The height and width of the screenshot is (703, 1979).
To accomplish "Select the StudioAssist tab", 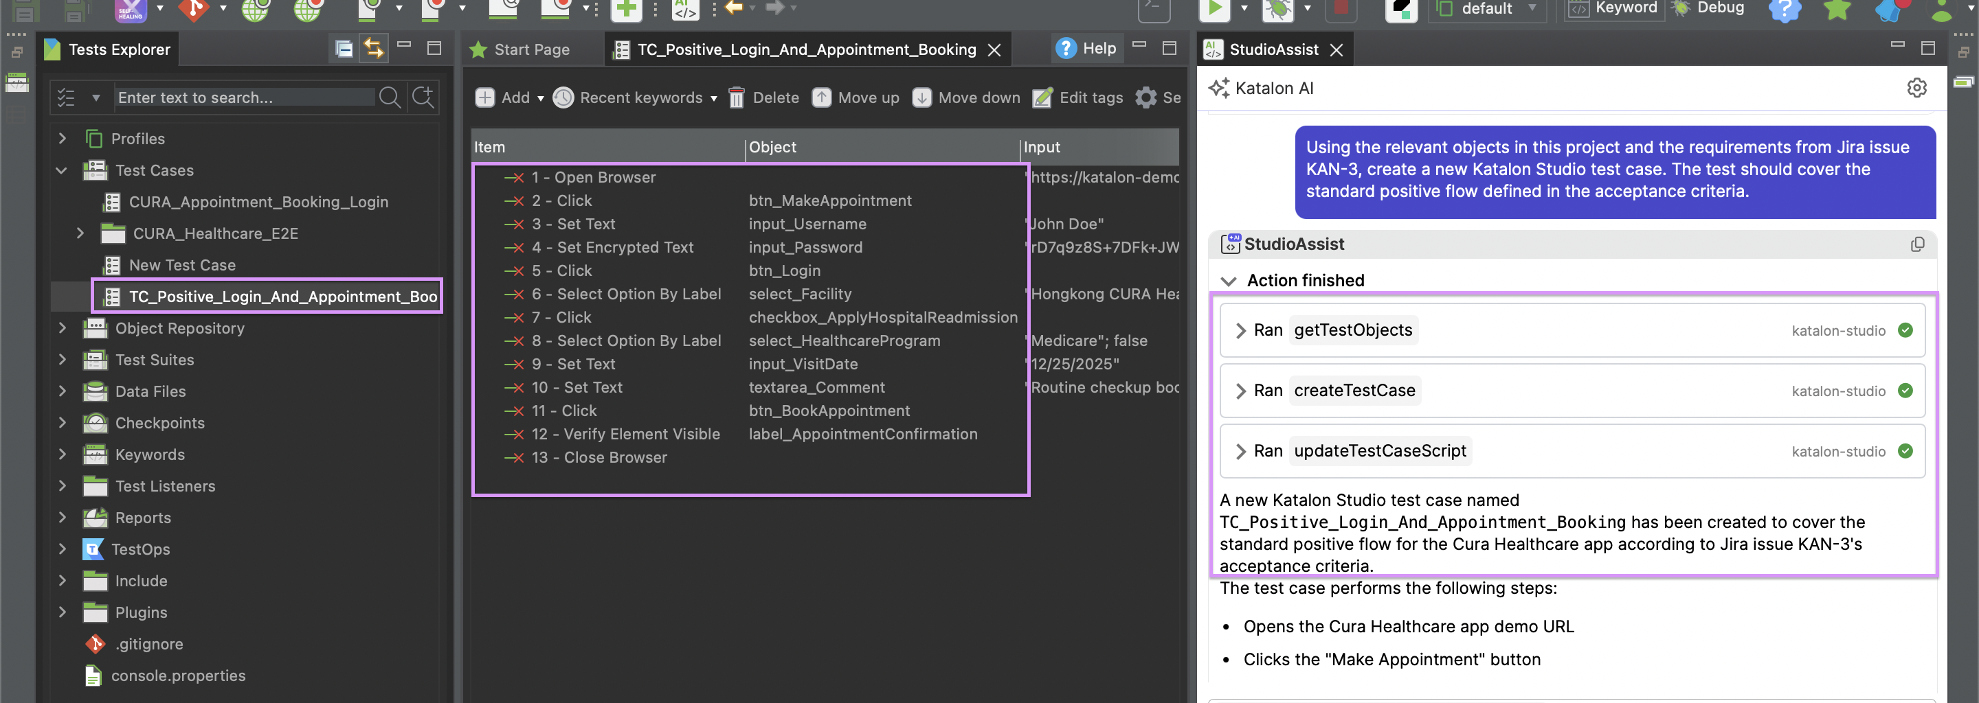I will (1277, 49).
